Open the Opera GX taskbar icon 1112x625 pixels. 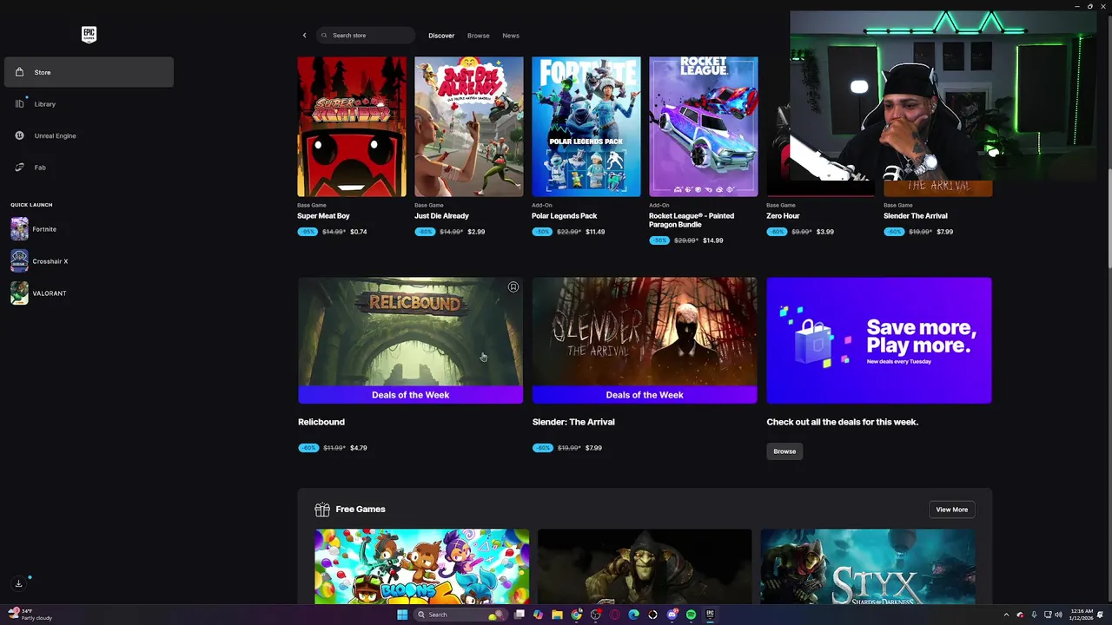point(615,615)
